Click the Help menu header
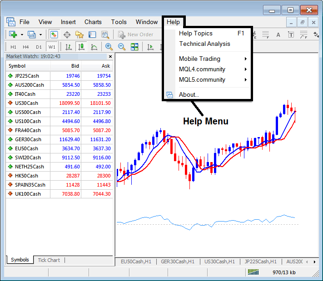323x281 pixels. [173, 22]
